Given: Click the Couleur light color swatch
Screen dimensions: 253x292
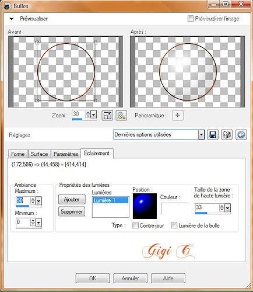Looking at the screenshot, I should (x=174, y=208).
